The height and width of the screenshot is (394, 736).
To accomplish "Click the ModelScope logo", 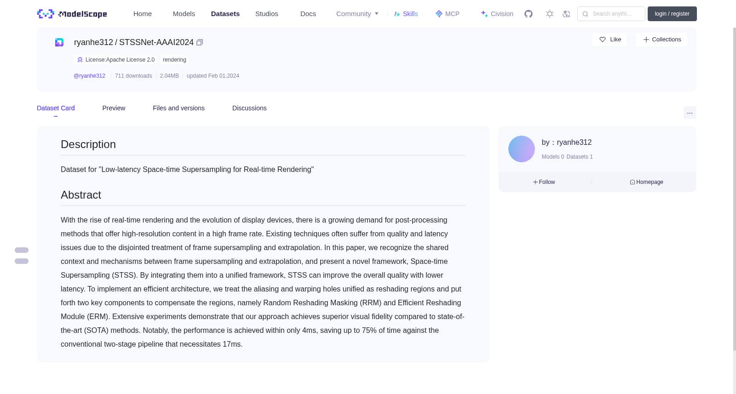I will [72, 14].
